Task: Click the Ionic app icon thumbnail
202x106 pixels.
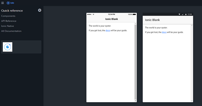Action: [x=8, y=47]
